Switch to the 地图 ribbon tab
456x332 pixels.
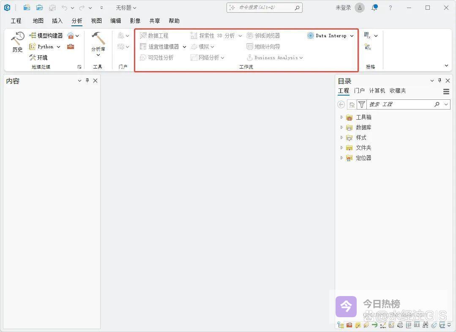click(x=38, y=21)
